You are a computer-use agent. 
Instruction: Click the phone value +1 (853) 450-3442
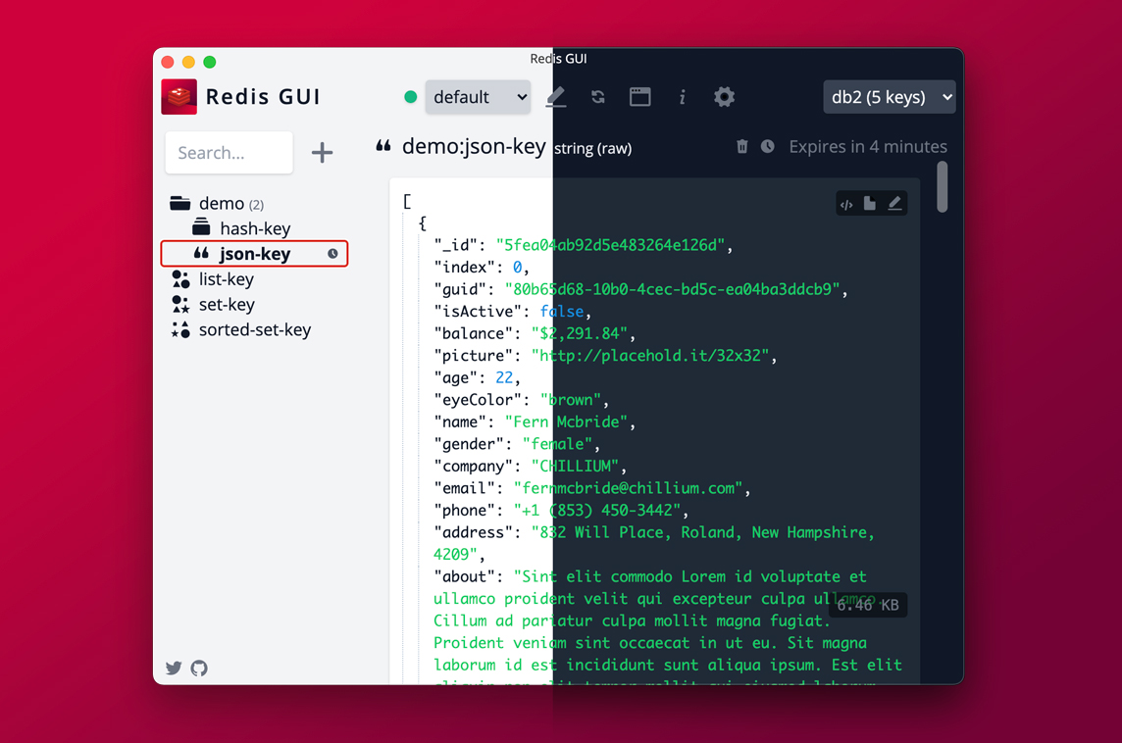coord(597,511)
